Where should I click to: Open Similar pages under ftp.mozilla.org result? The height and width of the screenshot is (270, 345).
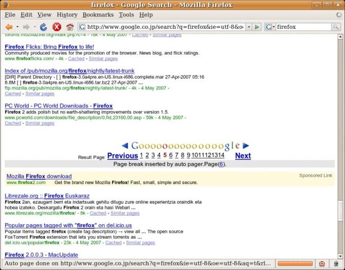coord(40,94)
